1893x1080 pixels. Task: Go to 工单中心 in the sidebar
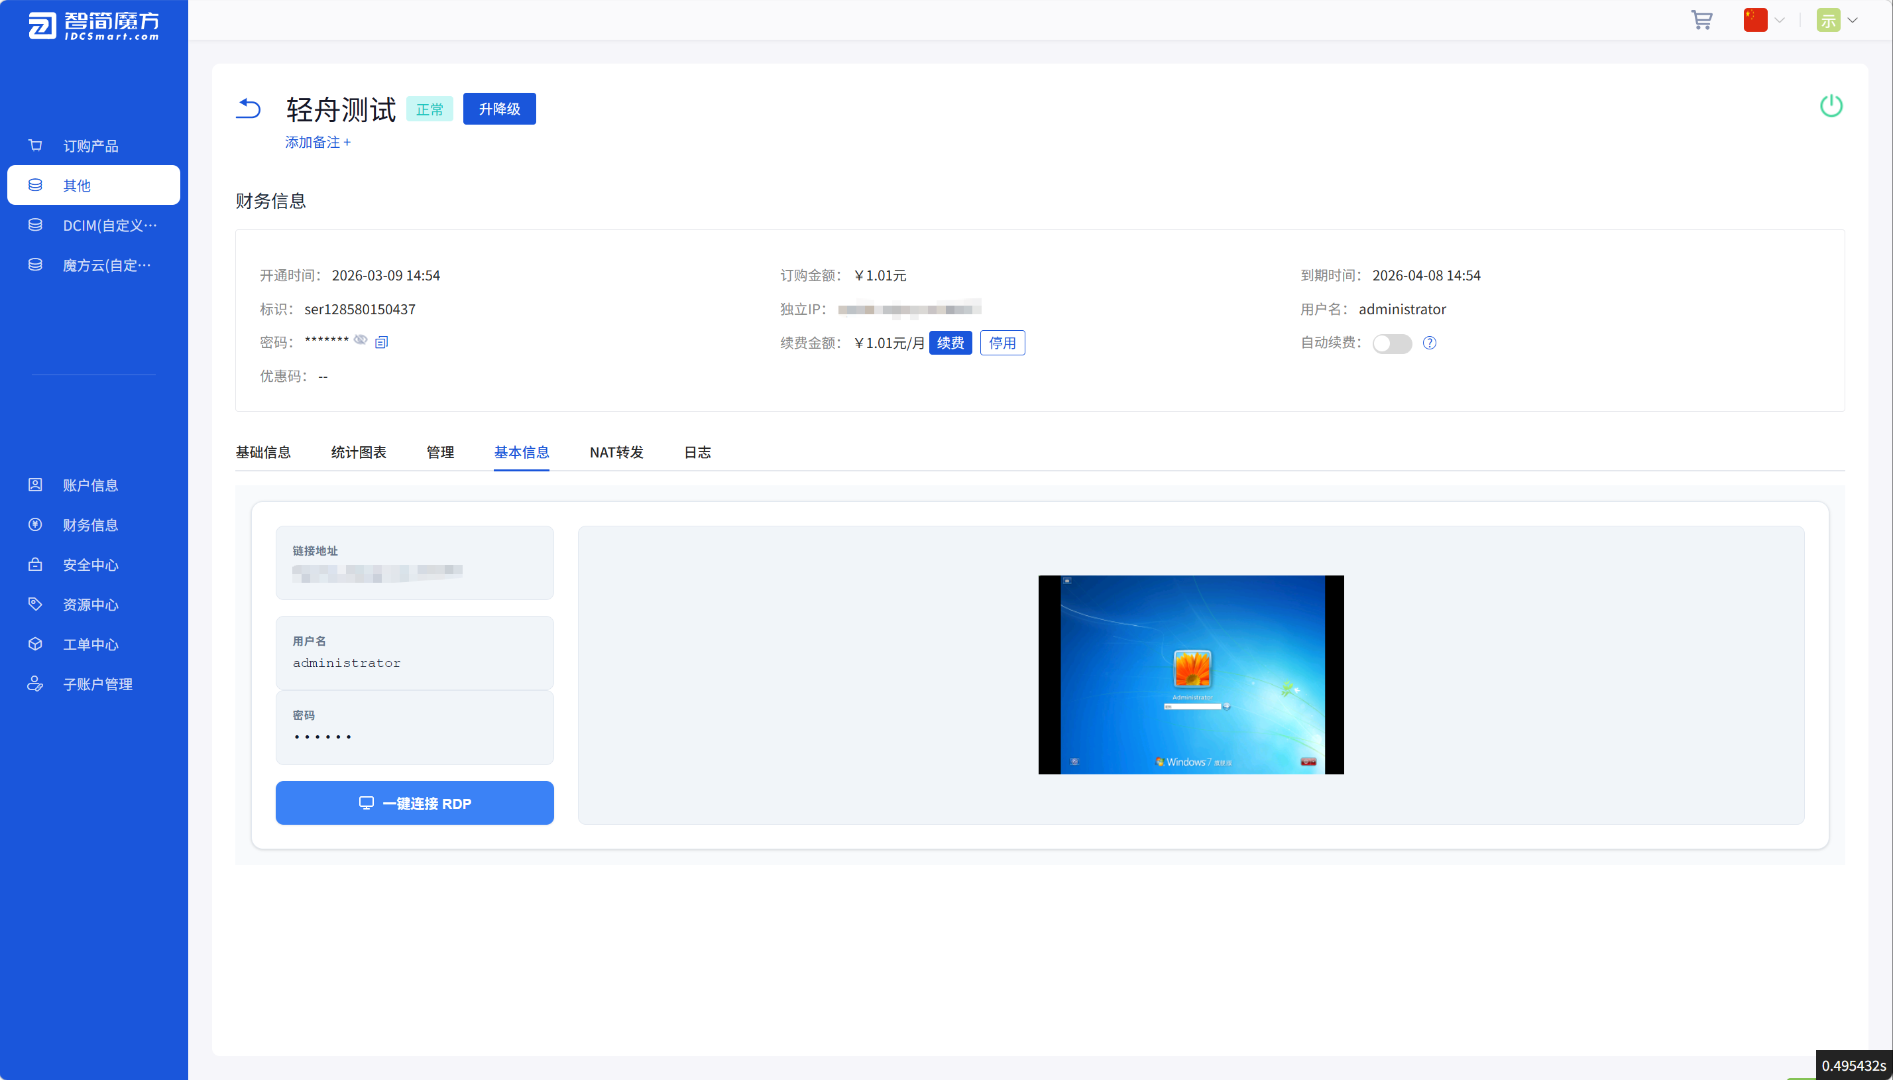pos(90,644)
